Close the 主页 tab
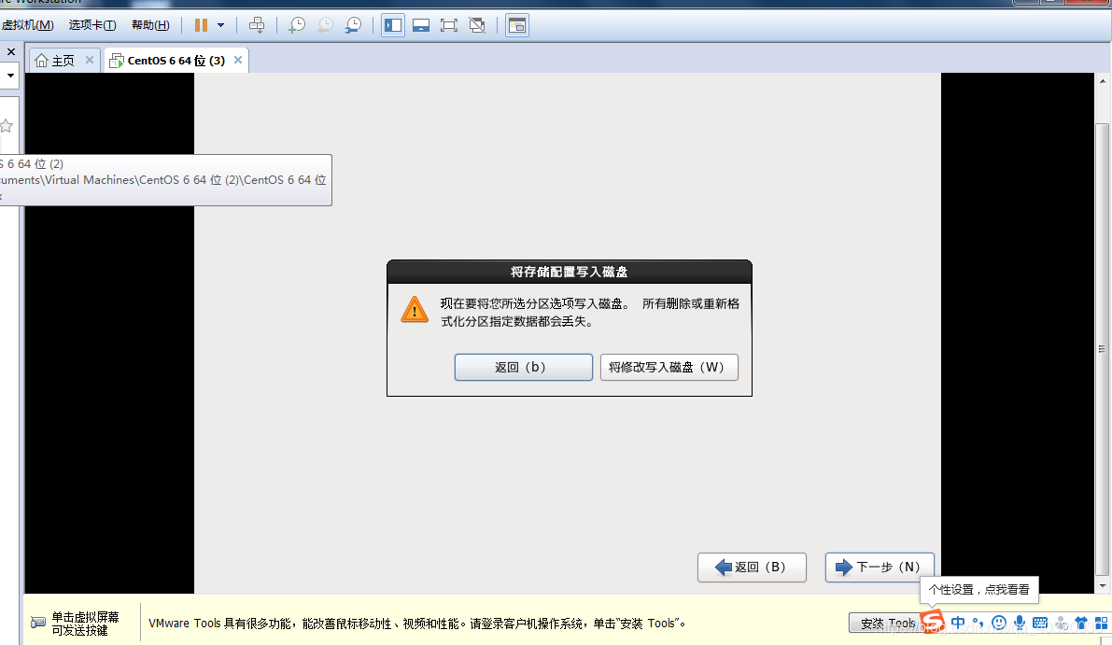Viewport: 1112px width, 645px height. click(x=90, y=60)
